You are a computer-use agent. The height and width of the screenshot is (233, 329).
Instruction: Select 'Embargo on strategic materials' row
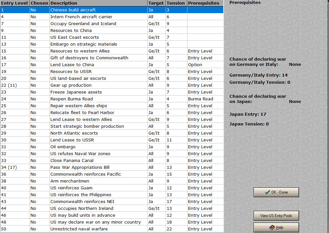pyautogui.click(x=112, y=44)
